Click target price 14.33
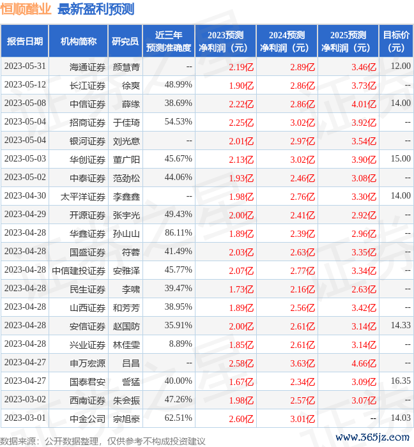This screenshot has height=447, width=414. coord(401,326)
